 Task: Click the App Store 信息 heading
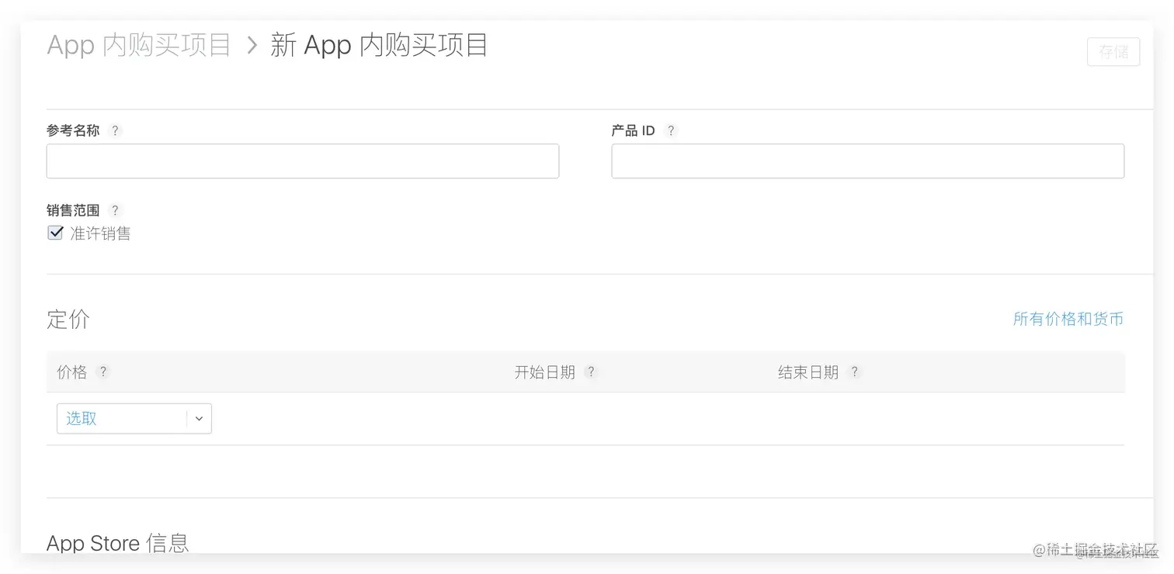pos(118,543)
